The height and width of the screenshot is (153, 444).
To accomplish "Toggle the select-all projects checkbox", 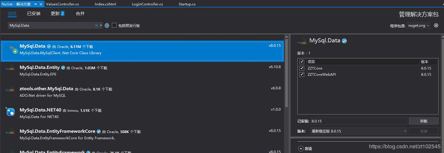I will point(302,62).
